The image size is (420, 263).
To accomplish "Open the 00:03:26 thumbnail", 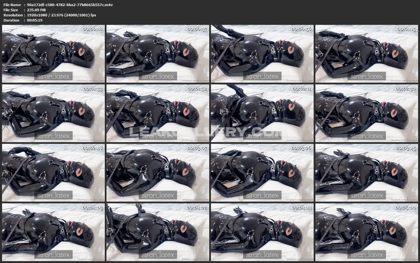I will pyautogui.click(x=262, y=173).
